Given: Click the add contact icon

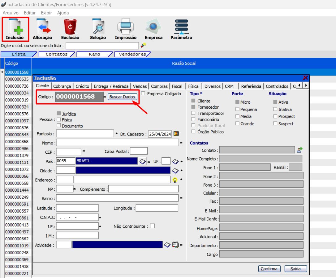Looking at the screenshot, I should click(299, 150).
